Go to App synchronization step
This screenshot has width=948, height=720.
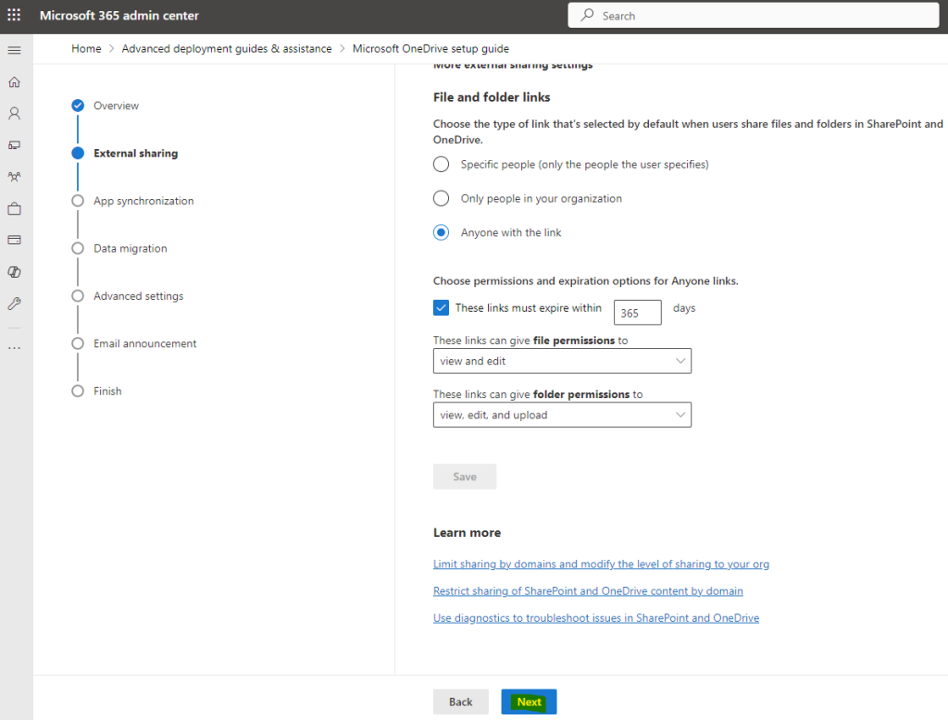(x=143, y=201)
